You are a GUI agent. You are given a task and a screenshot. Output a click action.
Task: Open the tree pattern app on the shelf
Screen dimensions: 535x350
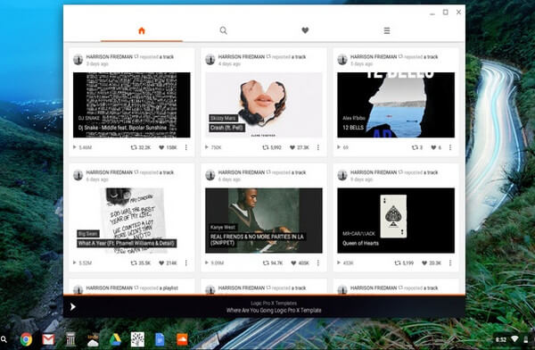[x=137, y=339]
